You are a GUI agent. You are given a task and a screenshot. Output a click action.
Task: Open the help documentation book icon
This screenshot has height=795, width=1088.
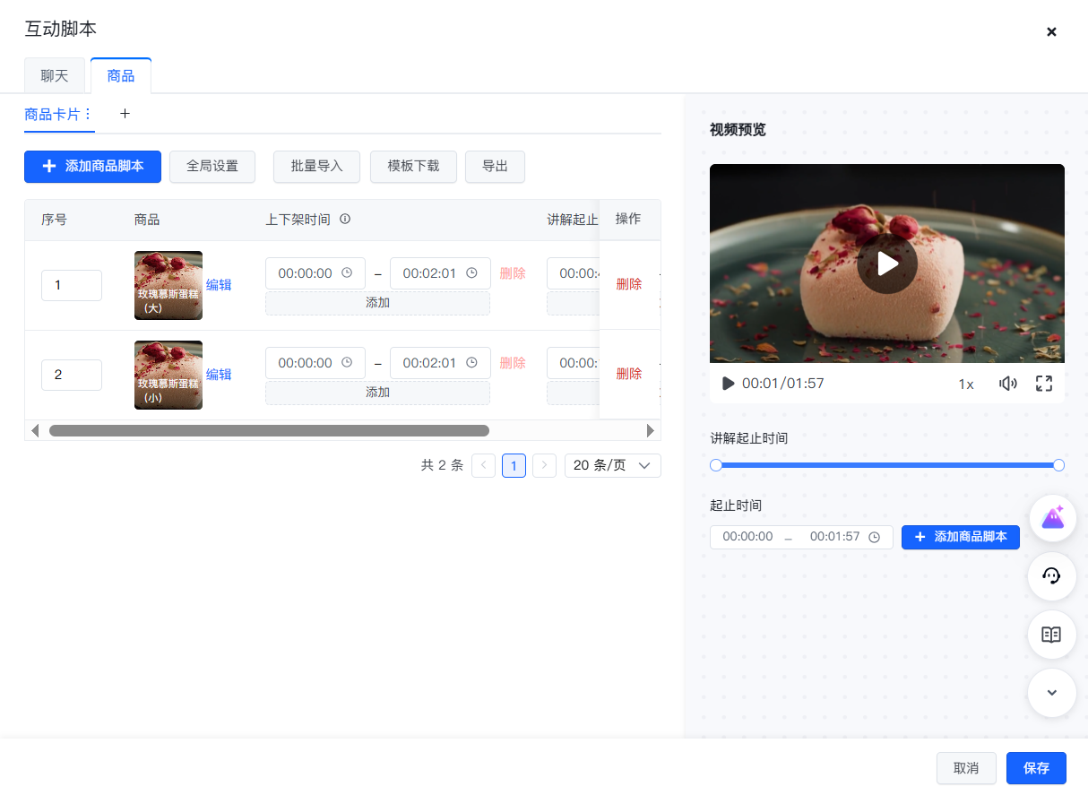point(1052,635)
